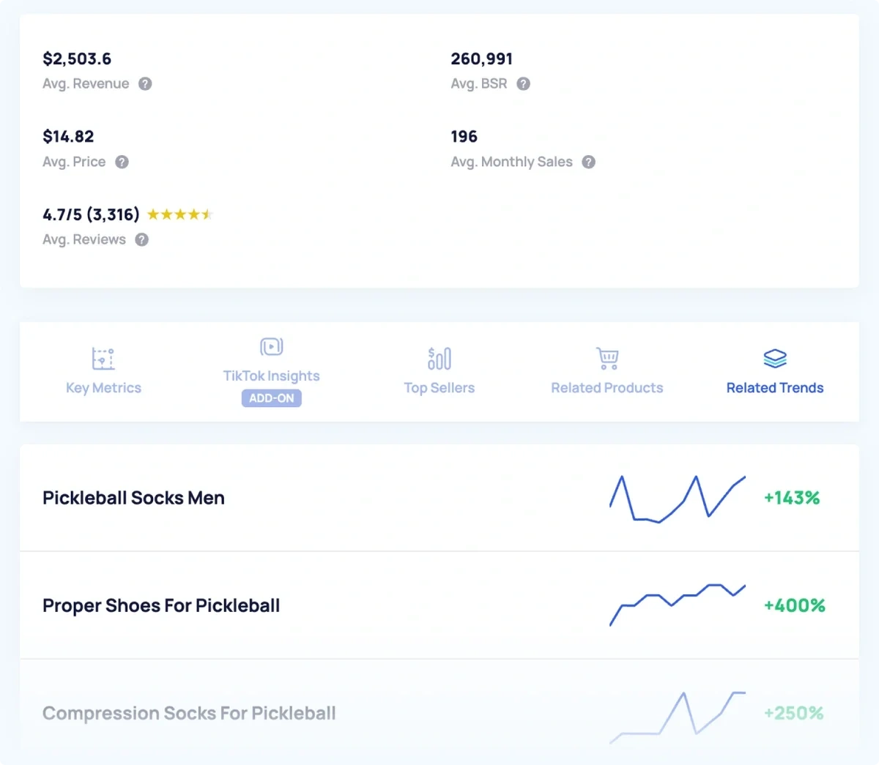Open the Avg. Monthly Sales help icon
The width and height of the screenshot is (879, 765).
click(x=588, y=162)
